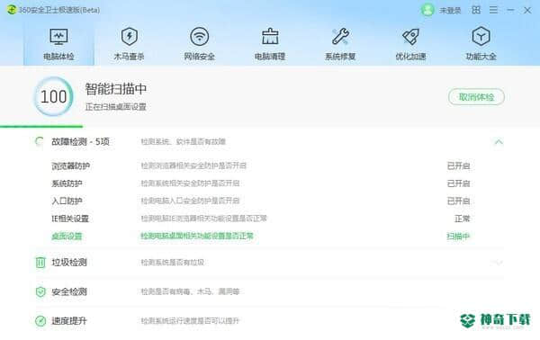The height and width of the screenshot is (340, 540).
Task: Click the green scan progress bar
Action: coord(41,126)
